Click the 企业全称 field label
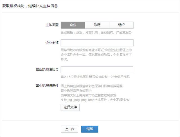The height and width of the screenshot is (137, 180). tap(52, 43)
